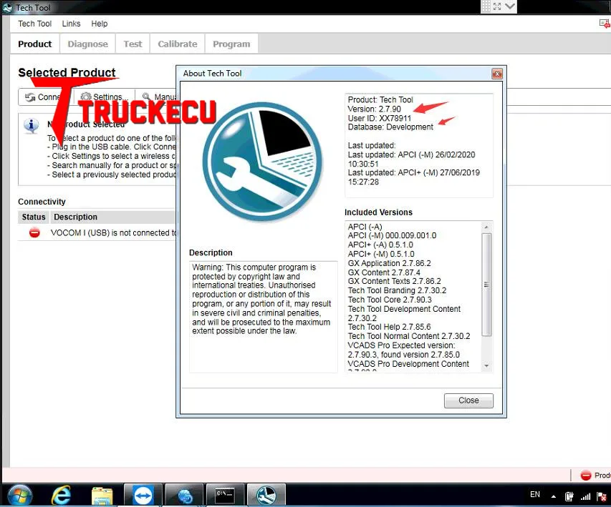Switch to the Diagnose tab
The image size is (611, 507).
[x=87, y=44]
